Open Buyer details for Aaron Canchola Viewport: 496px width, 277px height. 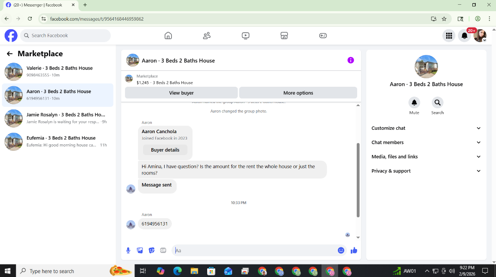[165, 150]
